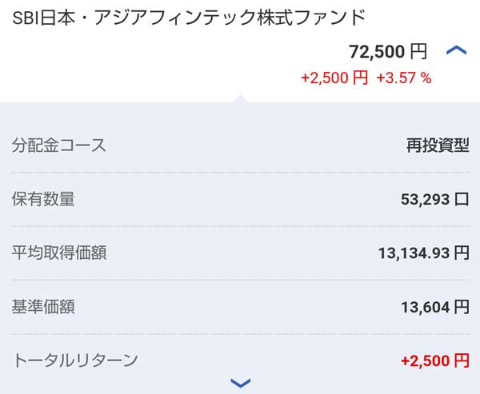This screenshot has width=480, height=394.
Task: Expand more rows with the bottom down chevron
Action: pos(240,383)
